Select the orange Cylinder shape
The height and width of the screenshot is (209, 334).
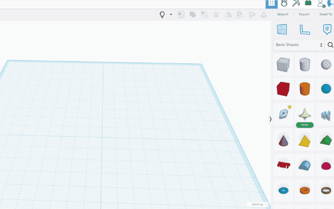point(305,89)
